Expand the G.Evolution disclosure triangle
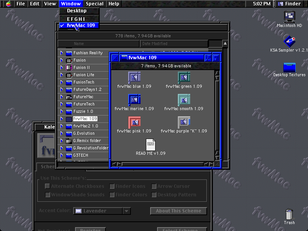 click(x=62, y=134)
